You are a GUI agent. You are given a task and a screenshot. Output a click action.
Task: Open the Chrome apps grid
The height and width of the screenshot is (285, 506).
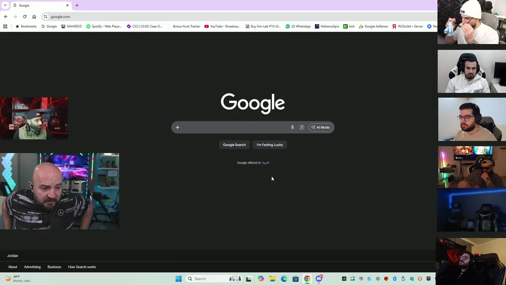[5, 27]
